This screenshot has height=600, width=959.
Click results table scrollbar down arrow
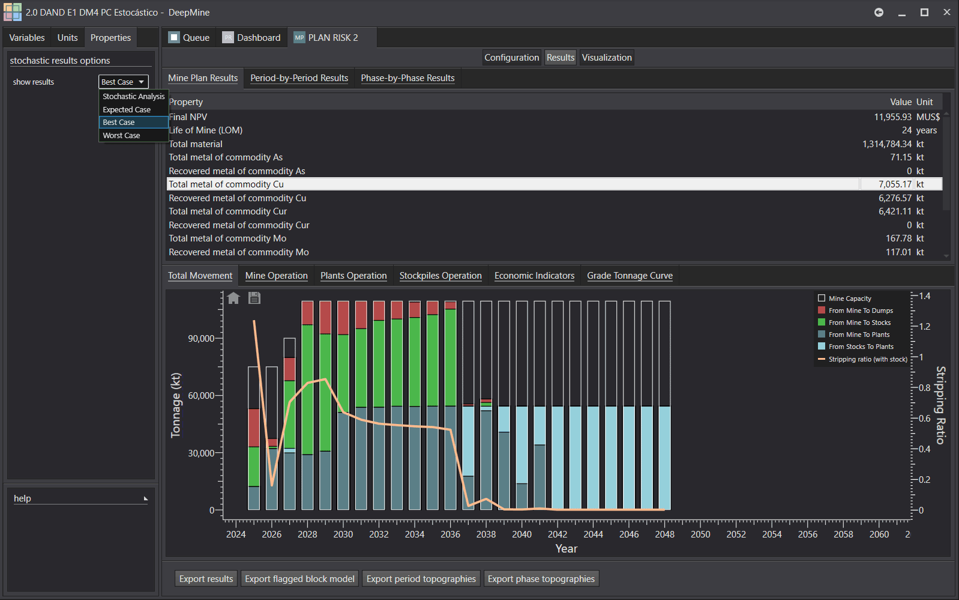(x=946, y=256)
